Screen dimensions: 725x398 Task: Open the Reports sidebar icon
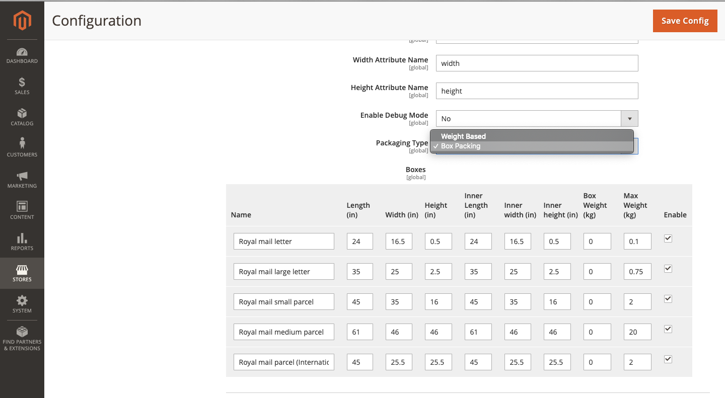(x=22, y=242)
